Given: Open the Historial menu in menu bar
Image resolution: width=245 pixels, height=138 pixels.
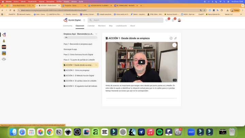Looking at the screenshot, I should tap(42, 2).
